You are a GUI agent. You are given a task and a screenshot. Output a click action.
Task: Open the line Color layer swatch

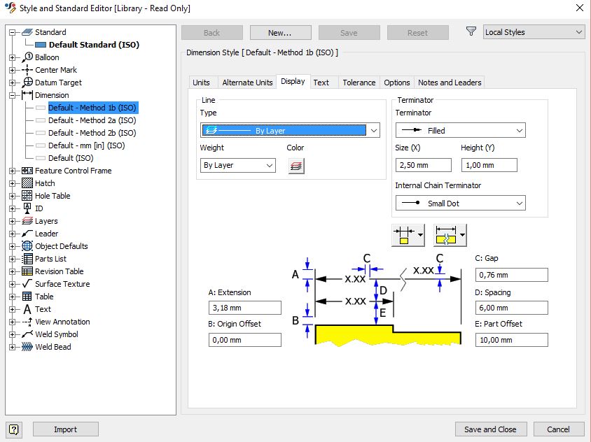point(296,166)
